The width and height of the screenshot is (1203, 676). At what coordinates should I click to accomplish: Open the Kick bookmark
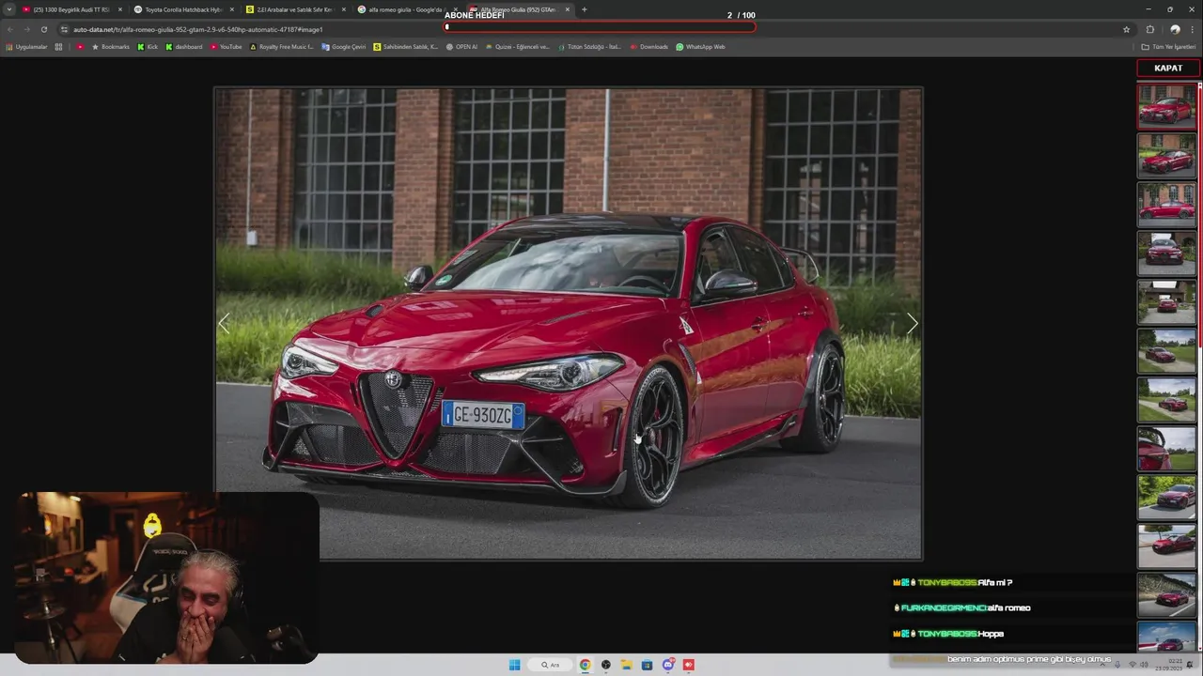click(148, 47)
